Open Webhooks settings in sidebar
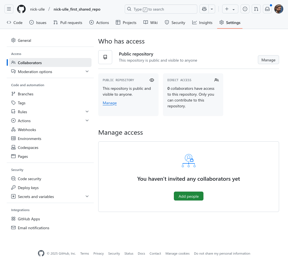288x268 pixels. (27, 130)
